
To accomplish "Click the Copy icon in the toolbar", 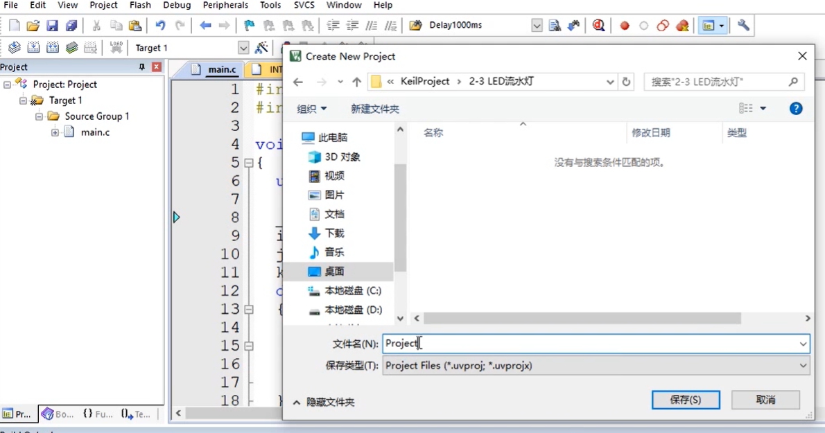I will click(116, 25).
